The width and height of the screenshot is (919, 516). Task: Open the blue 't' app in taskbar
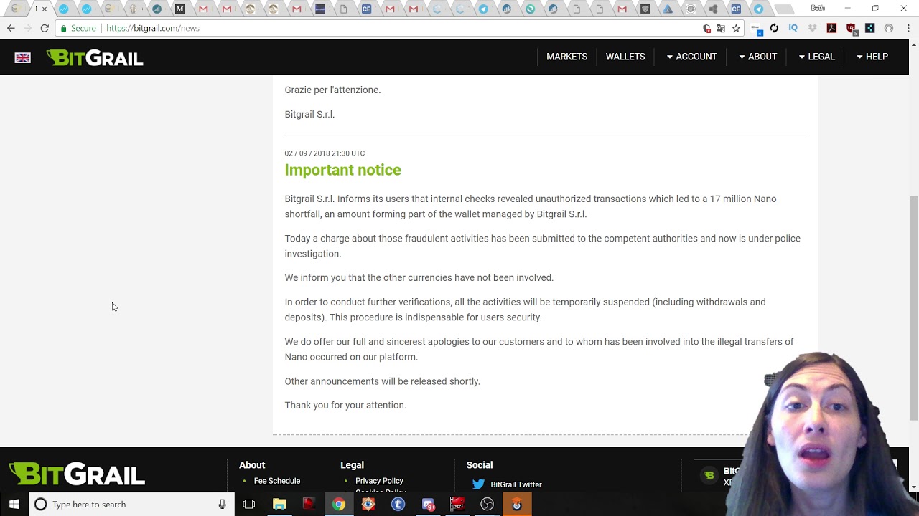(x=398, y=504)
